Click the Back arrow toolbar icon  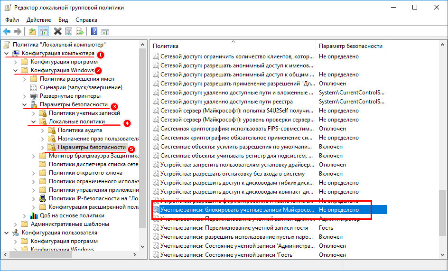[x=7, y=31]
